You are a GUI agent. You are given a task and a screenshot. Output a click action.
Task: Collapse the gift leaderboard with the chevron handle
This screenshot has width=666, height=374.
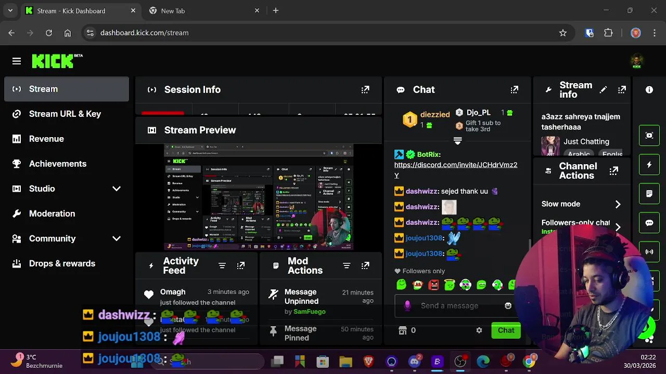(x=457, y=141)
